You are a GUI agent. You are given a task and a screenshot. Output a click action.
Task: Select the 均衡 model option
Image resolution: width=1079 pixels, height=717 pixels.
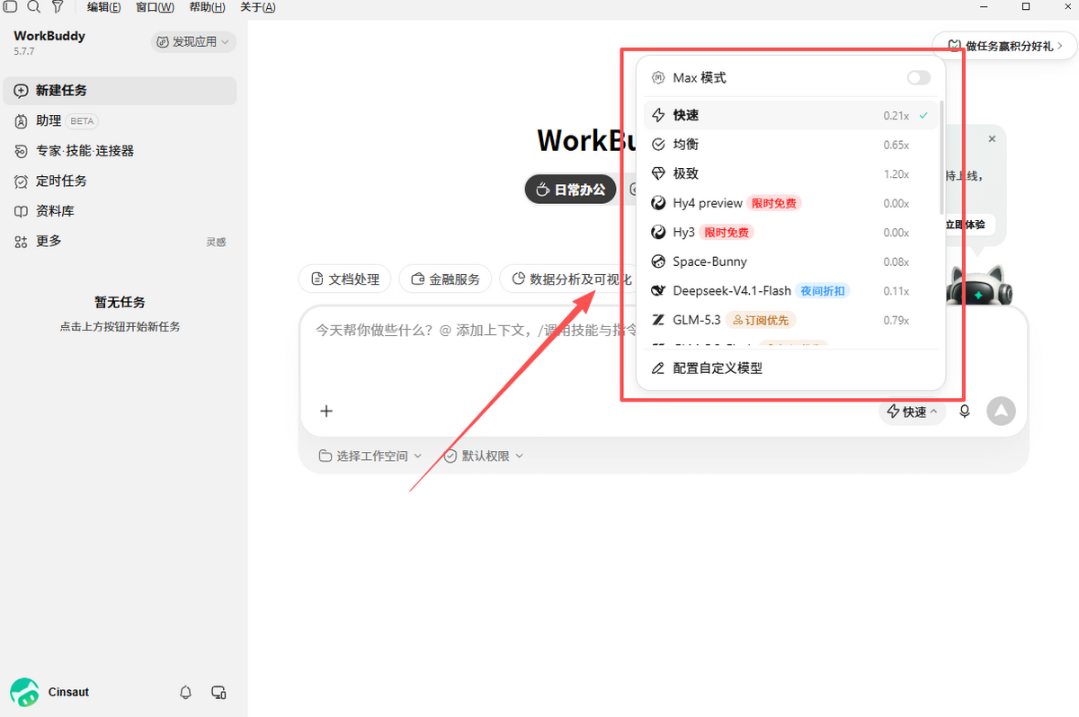point(790,145)
